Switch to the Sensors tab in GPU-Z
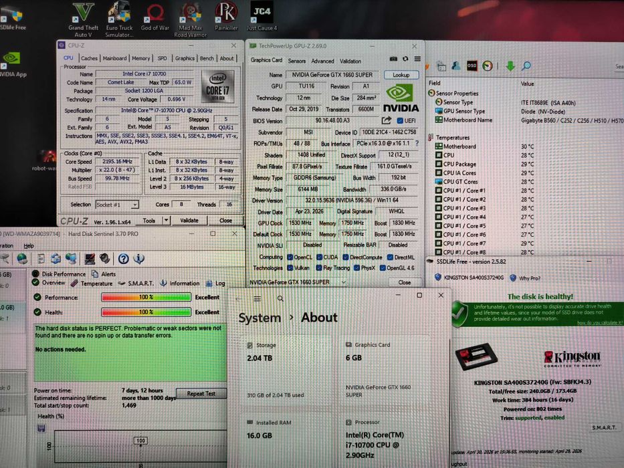 tap(297, 61)
